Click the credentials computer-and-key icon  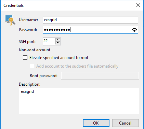coord(10,20)
